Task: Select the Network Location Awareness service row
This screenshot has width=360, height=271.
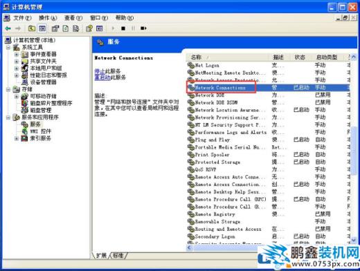Action: pyautogui.click(x=269, y=110)
